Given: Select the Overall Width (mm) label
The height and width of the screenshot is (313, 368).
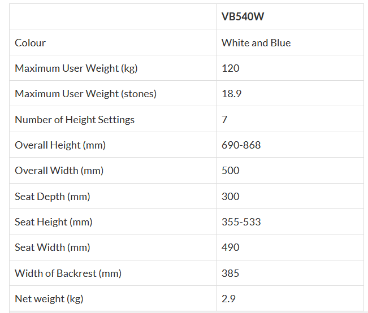Looking at the screenshot, I should [59, 171].
